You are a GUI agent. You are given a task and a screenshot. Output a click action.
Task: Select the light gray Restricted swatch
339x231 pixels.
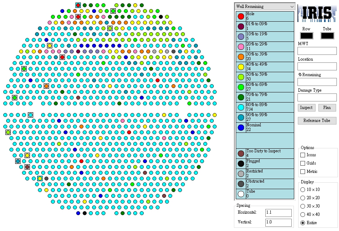point(241,174)
